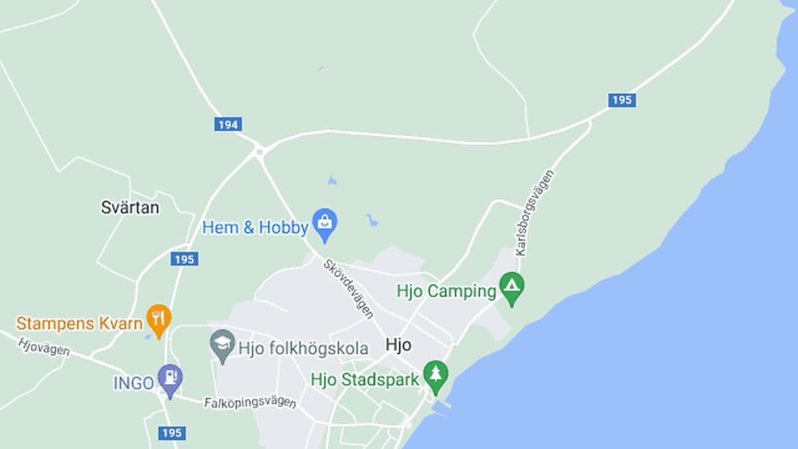Select the Hjo Stadspark text label
798x449 pixels.
(x=365, y=380)
